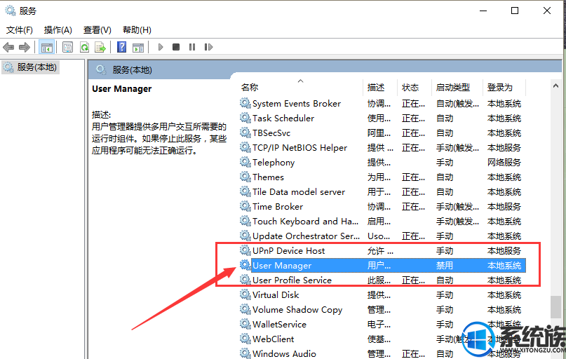Click the gear icon beside TBSecSvc

click(245, 133)
